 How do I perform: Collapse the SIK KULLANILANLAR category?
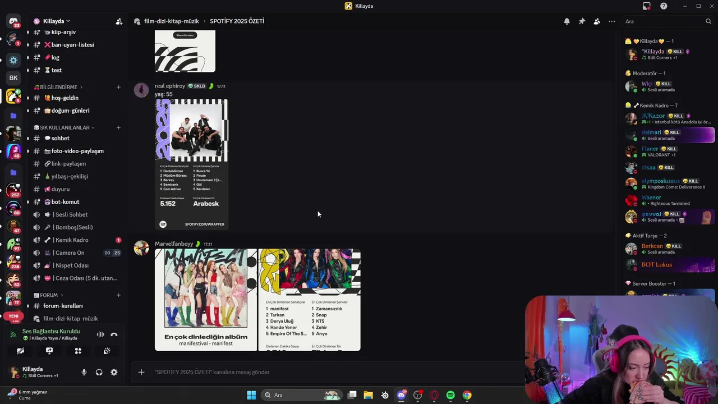(x=64, y=127)
